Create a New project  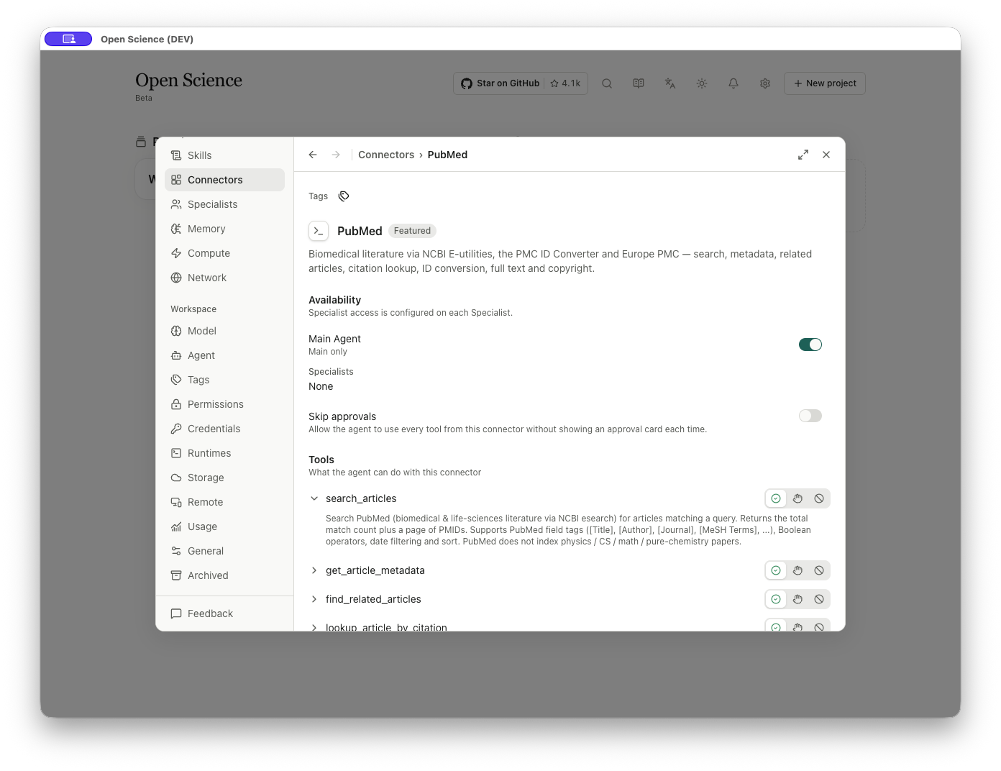pyautogui.click(x=825, y=83)
